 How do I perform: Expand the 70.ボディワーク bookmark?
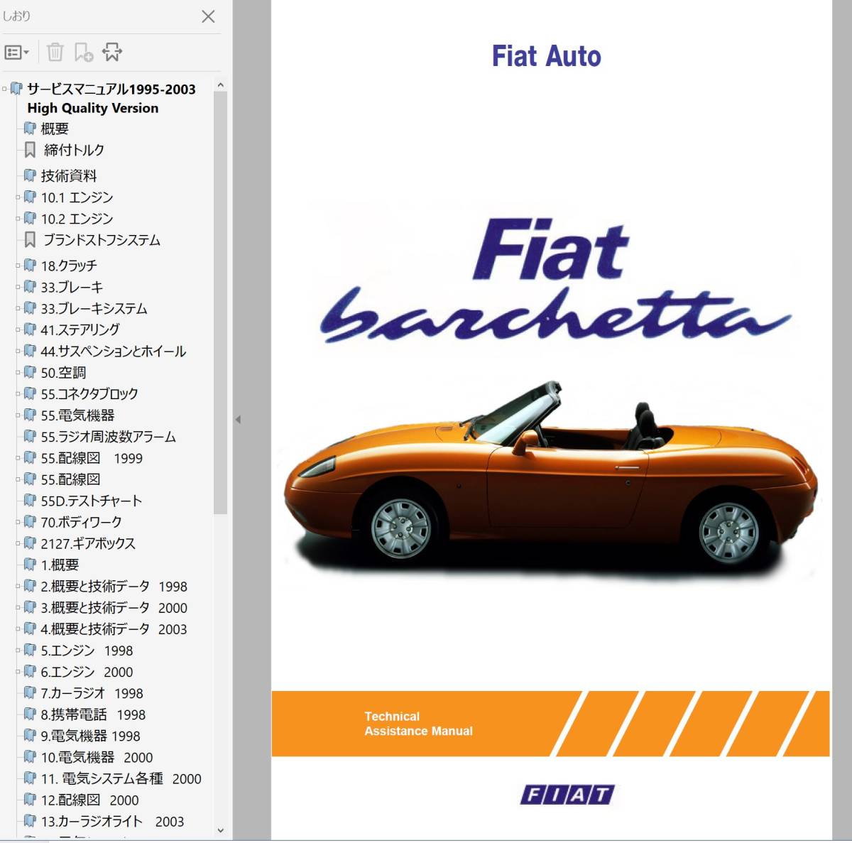click(18, 522)
